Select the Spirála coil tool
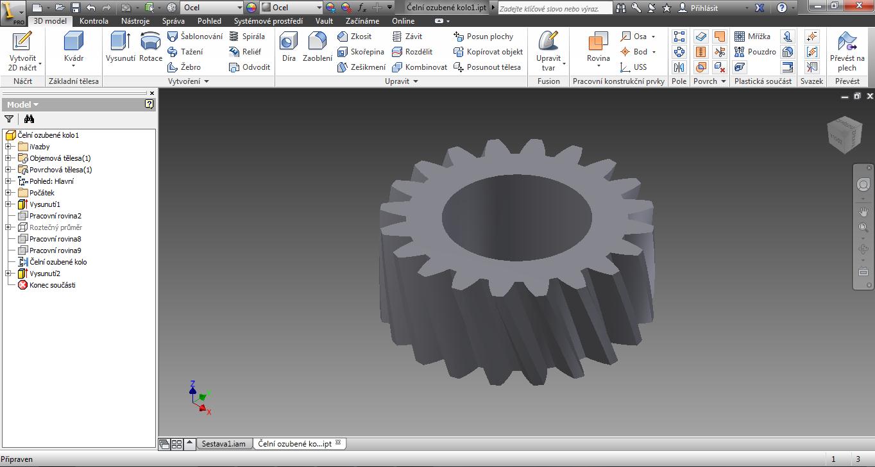 point(247,37)
